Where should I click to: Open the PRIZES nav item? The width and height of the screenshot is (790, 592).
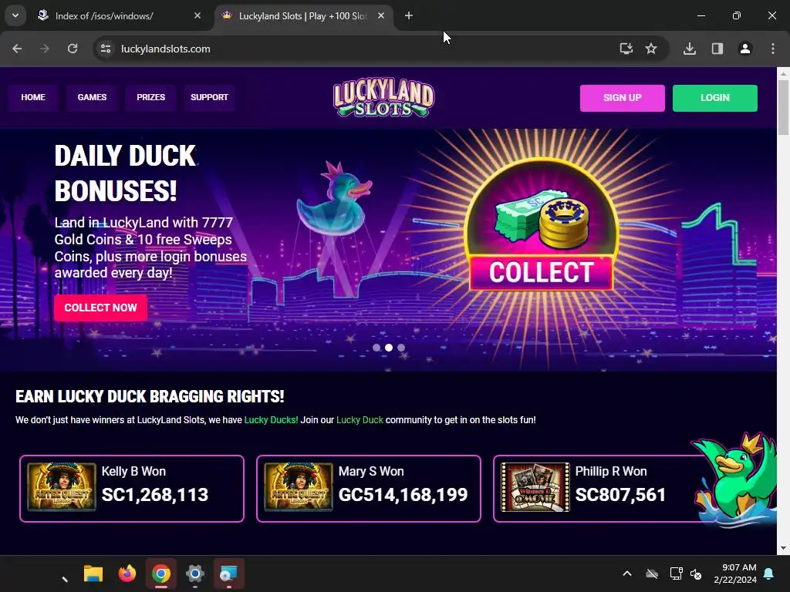coord(150,97)
